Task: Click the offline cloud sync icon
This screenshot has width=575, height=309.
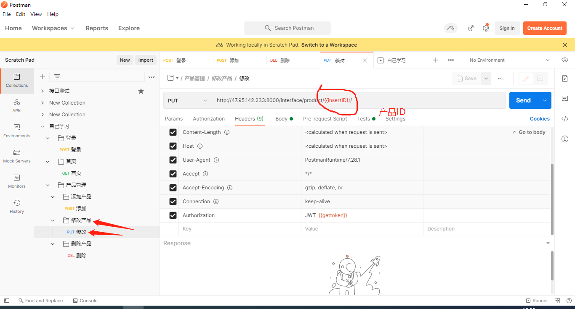Action: pyautogui.click(x=451, y=28)
